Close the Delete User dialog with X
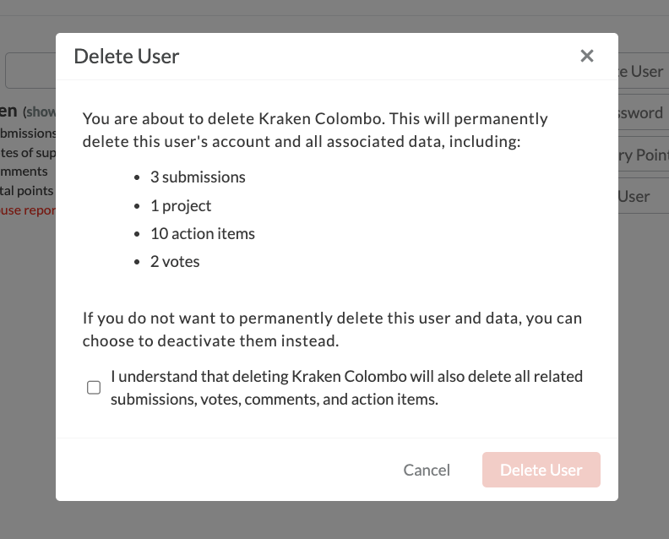Viewport: 669px width, 539px height. (587, 56)
